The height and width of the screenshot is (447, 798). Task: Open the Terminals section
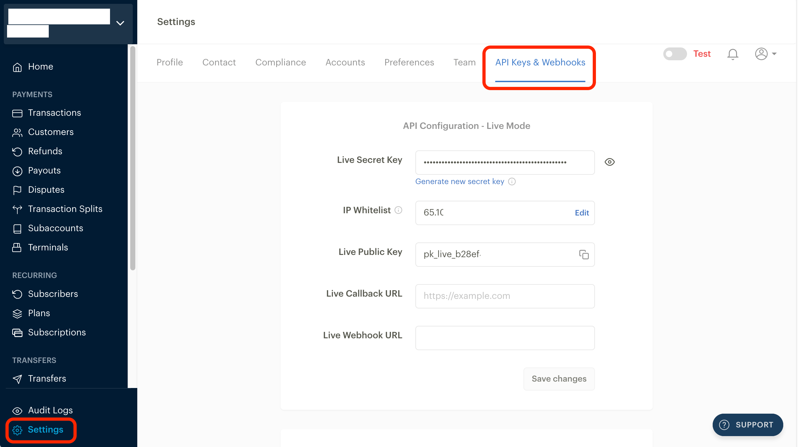click(x=48, y=248)
